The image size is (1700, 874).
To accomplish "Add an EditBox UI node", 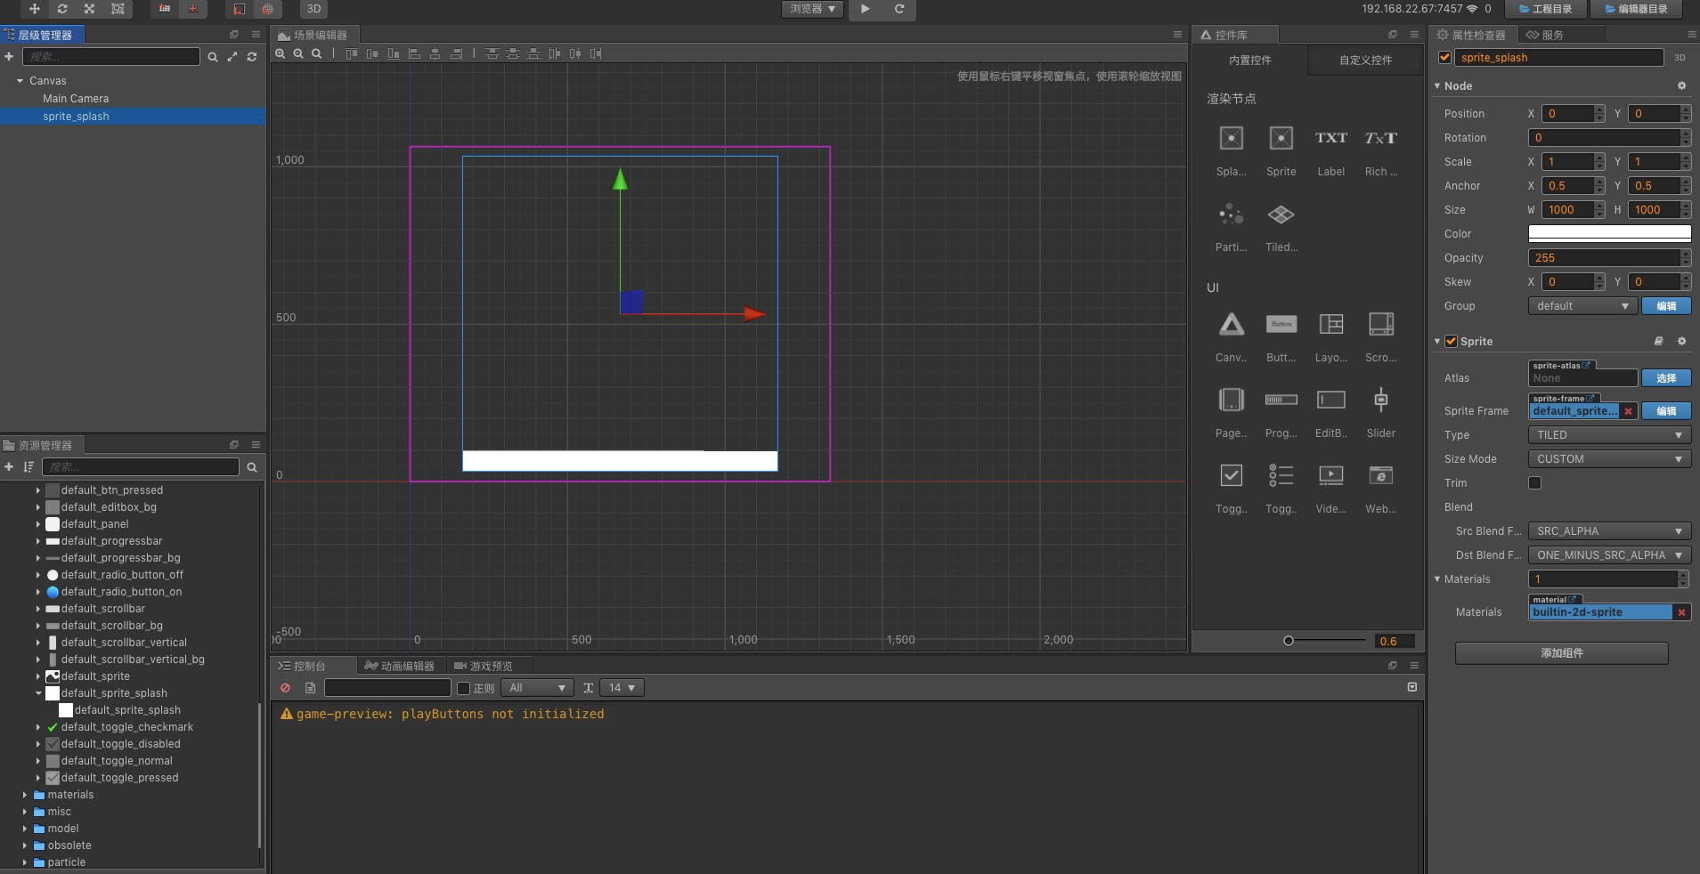I will point(1330,413).
